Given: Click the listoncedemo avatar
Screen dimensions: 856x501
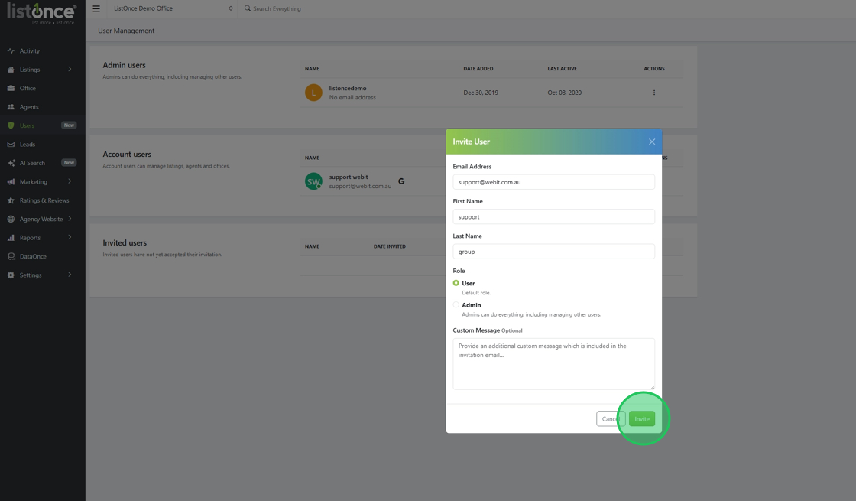Looking at the screenshot, I should [313, 93].
